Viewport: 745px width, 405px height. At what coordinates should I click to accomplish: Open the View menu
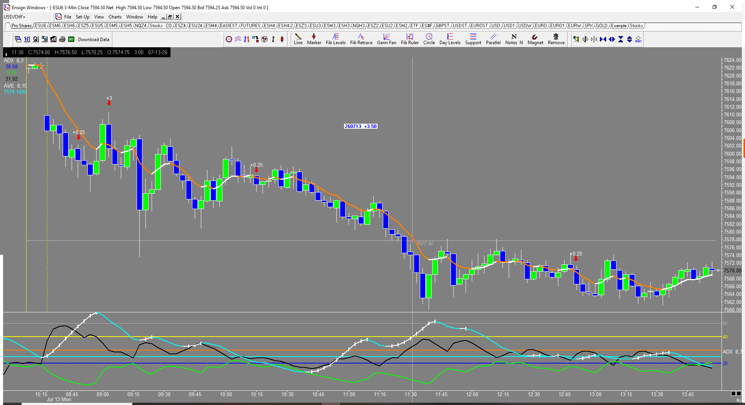[x=99, y=17]
